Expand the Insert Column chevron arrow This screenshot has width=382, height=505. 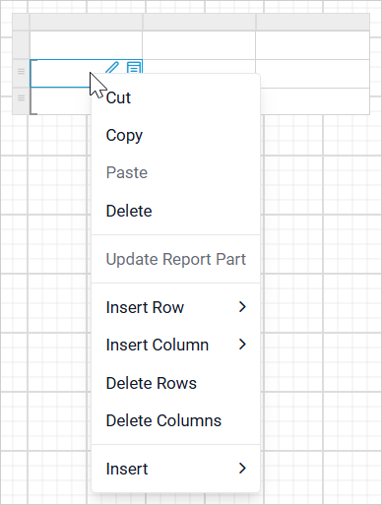click(x=242, y=345)
